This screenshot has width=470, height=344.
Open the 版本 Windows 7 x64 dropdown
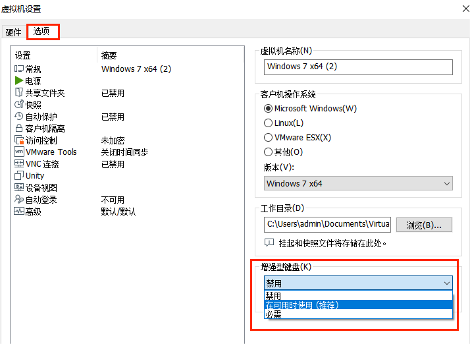(x=358, y=184)
